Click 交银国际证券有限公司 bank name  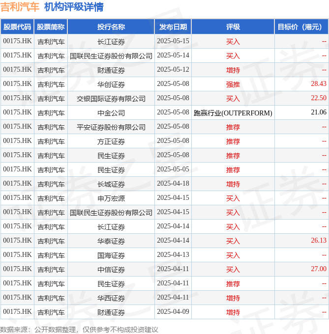coord(111,99)
